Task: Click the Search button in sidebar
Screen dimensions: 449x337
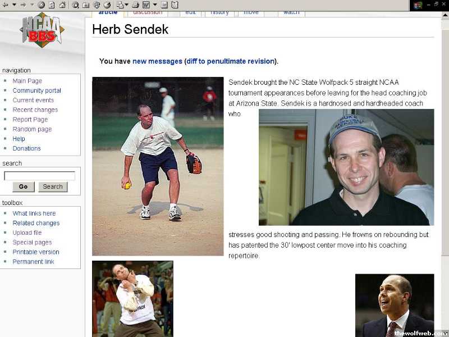Action: click(x=53, y=186)
